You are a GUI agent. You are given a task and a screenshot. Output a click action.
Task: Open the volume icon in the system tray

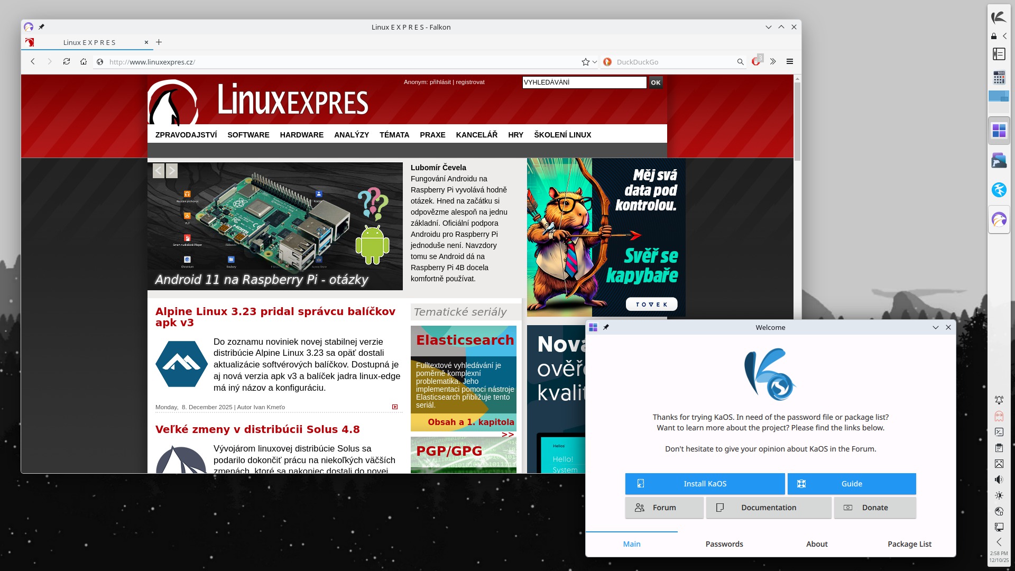tap(999, 480)
